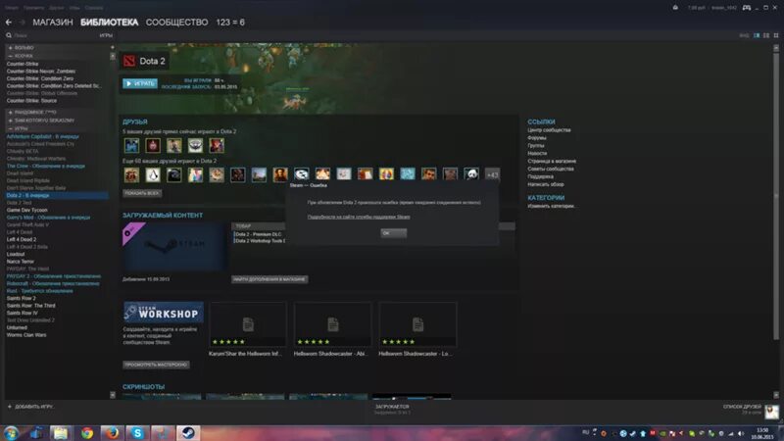Open the Форумы link
The image size is (784, 441).
537,138
